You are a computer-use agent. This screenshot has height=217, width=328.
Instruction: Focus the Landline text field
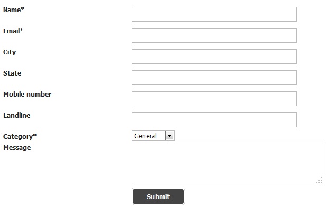(x=214, y=120)
